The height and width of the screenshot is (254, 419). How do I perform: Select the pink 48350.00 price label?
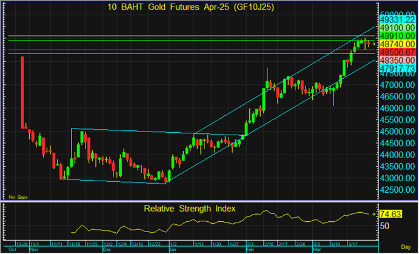click(397, 61)
